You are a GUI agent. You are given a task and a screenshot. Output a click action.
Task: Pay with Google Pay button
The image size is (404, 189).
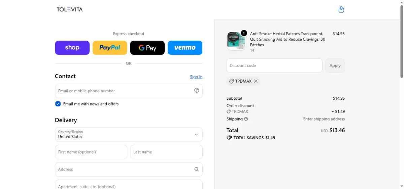[147, 48]
